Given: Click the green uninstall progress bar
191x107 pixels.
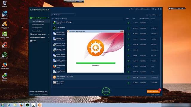Looking at the screenshot, I should [x=96, y=63].
